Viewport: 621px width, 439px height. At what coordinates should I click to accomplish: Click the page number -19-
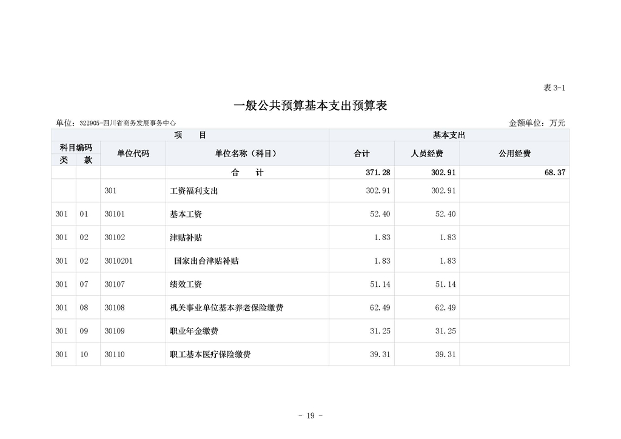point(310,415)
